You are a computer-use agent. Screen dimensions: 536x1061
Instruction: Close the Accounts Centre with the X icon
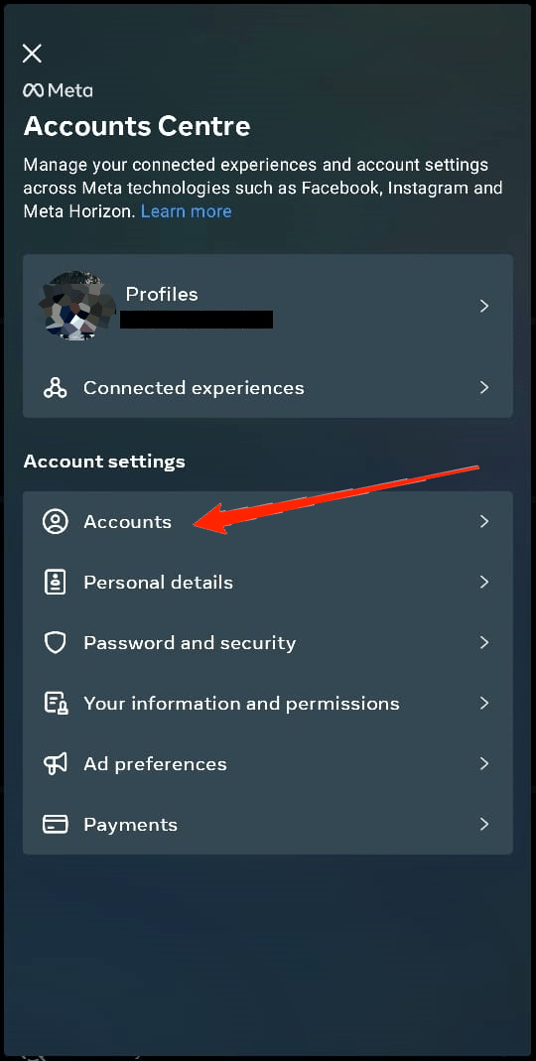click(32, 54)
